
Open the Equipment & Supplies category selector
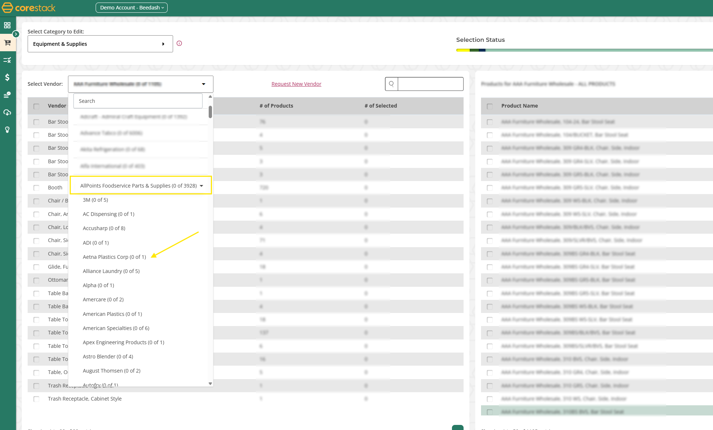click(x=100, y=44)
